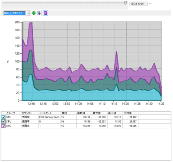Click the latest value 16.220 cell
This screenshot has height=162, width=173.
pyautogui.click(x=84, y=126)
